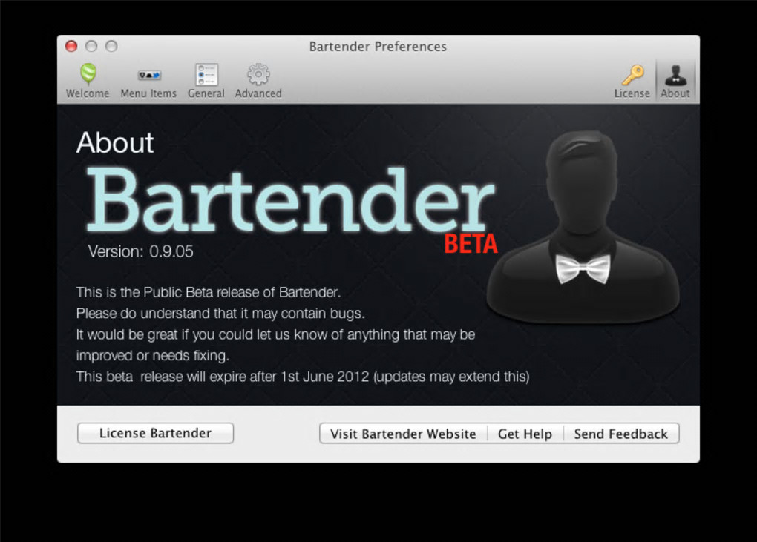The height and width of the screenshot is (542, 757).
Task: Click the large Bartender logo text
Action: tap(291, 199)
